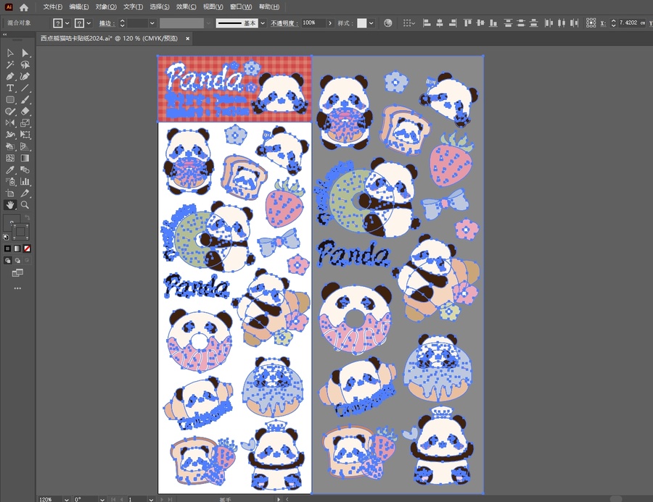Screen dimensions: 653x502
Task: Select the Slice tool
Action: tap(25, 193)
